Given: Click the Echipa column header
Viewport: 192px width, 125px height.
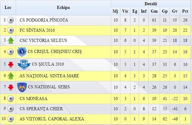Looking at the screenshot, I should [63, 8].
